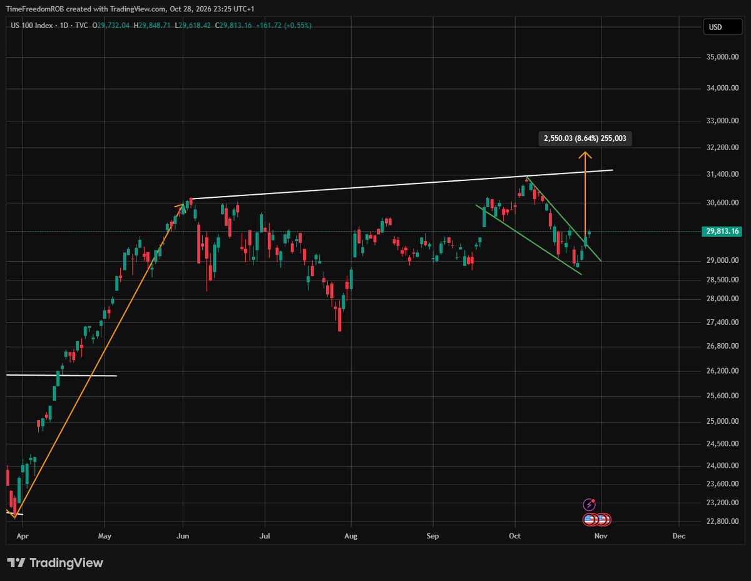751x581 pixels.
Task: Click the Jun label on time axis
Action: (183, 537)
